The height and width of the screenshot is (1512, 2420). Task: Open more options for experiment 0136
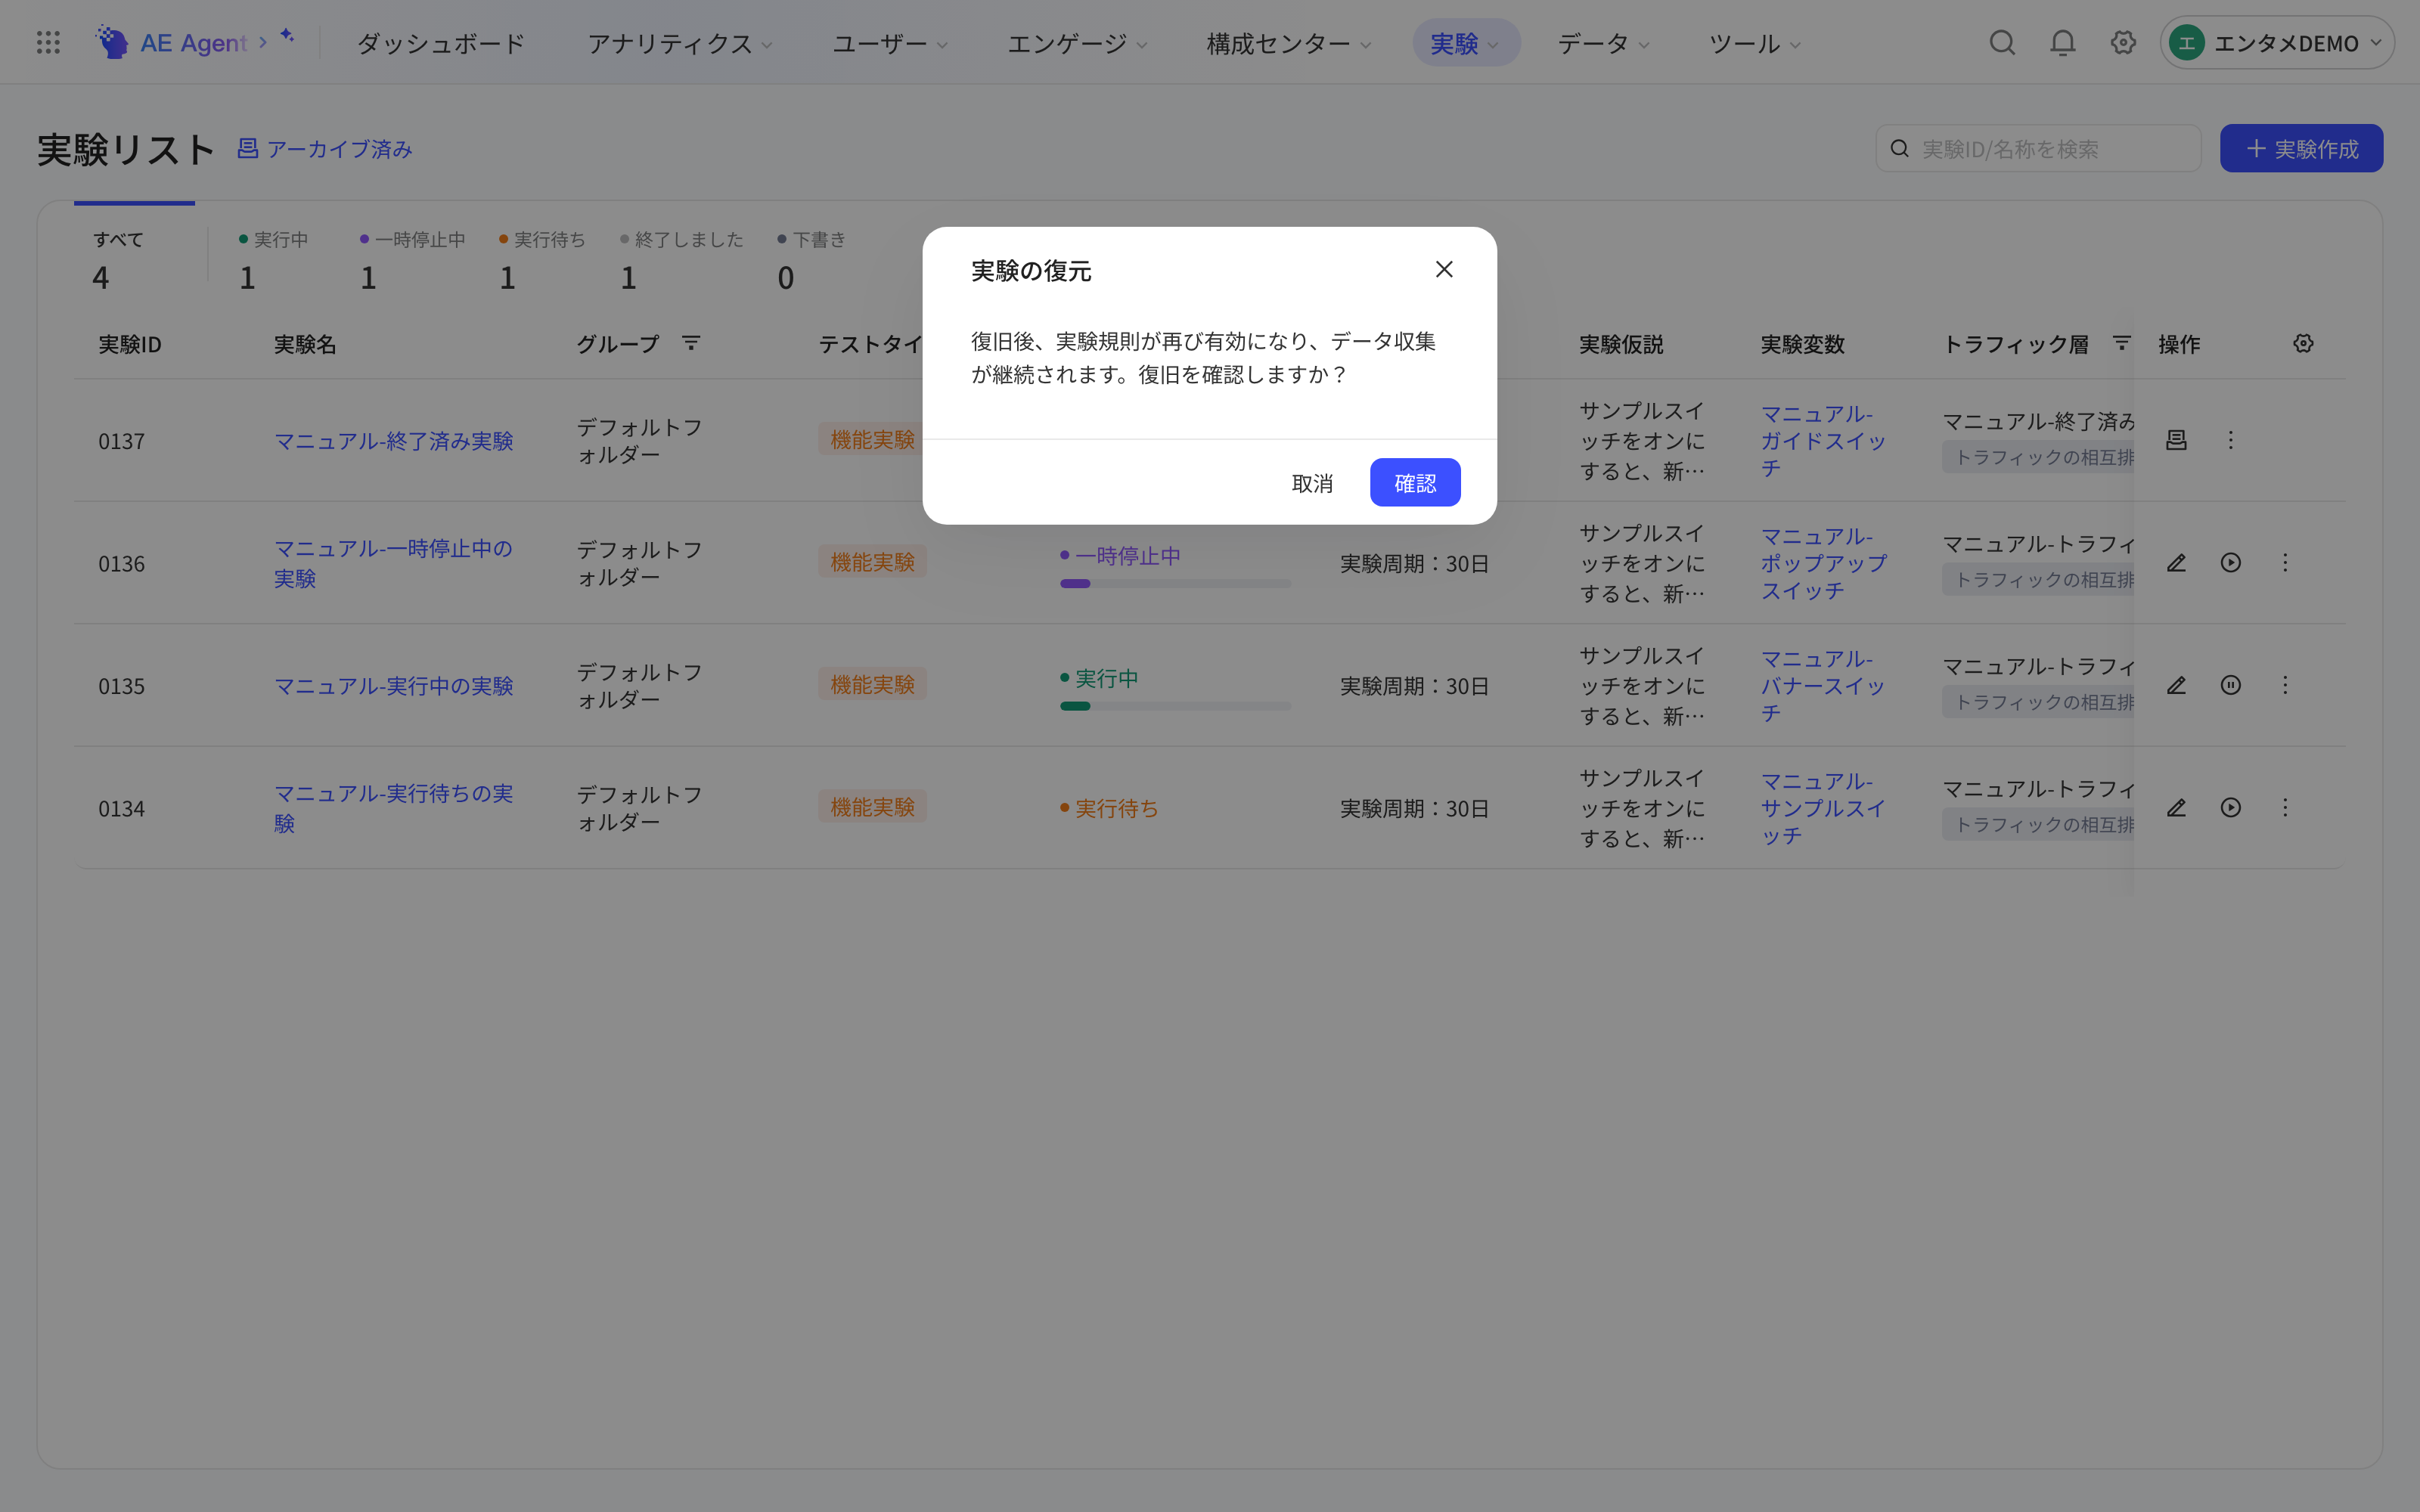[x=2285, y=563]
